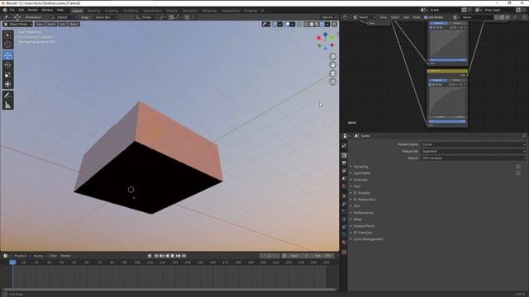Switch to the Layout workspace tab

77,11
